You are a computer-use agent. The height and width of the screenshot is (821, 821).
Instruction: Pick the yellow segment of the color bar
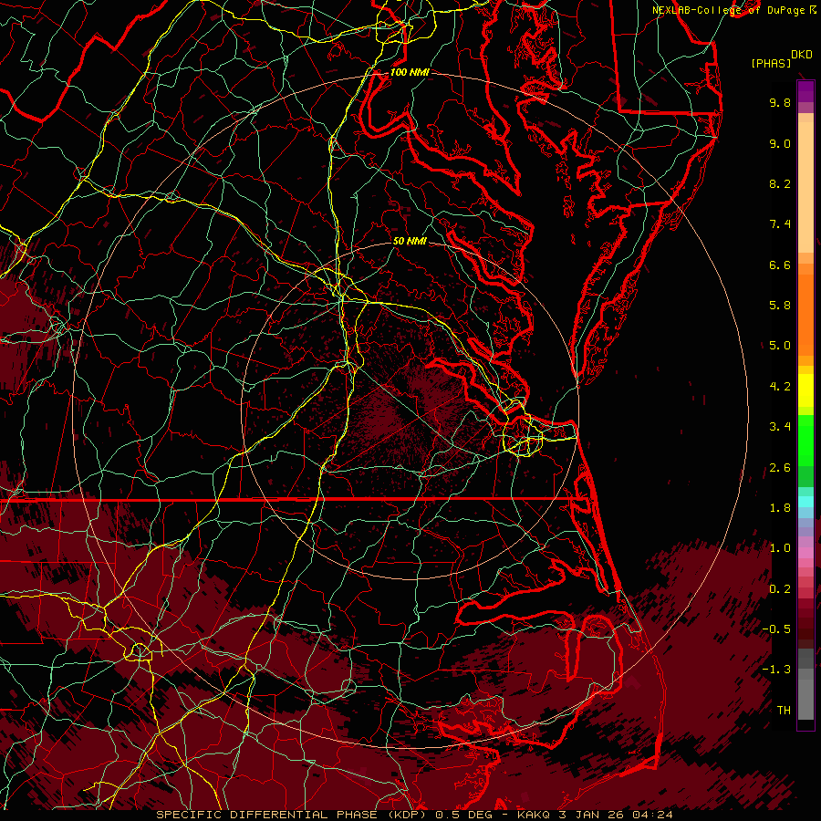(x=805, y=390)
